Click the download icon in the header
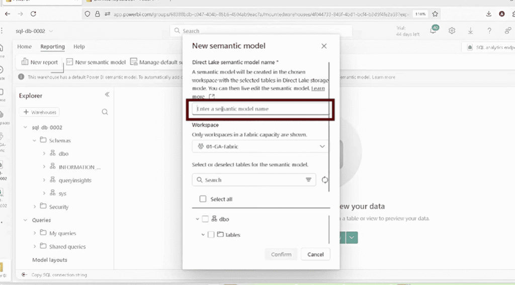The height and width of the screenshot is (285, 515). 470,31
